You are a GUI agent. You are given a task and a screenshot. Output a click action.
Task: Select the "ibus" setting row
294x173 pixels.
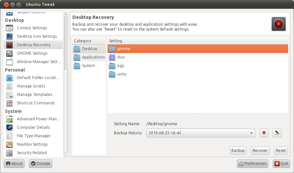198,57
